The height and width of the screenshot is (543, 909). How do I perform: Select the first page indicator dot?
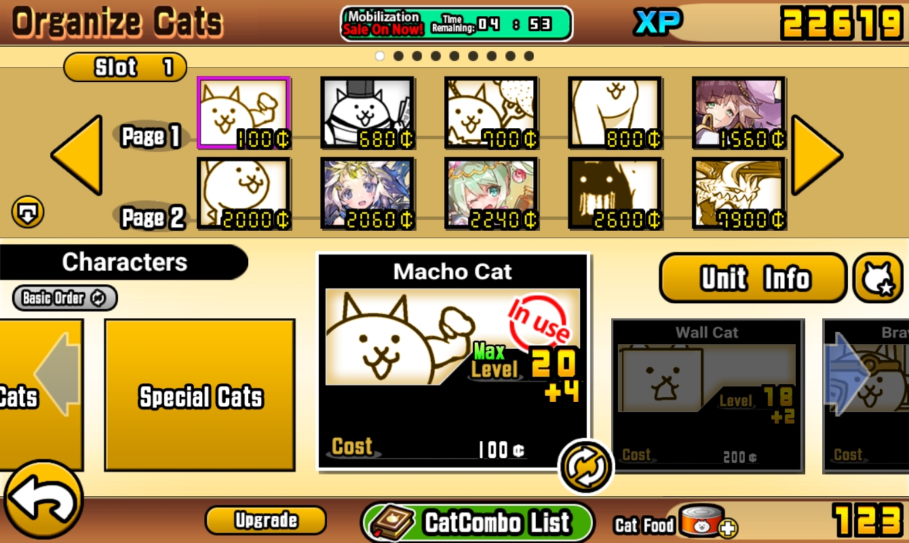click(380, 56)
